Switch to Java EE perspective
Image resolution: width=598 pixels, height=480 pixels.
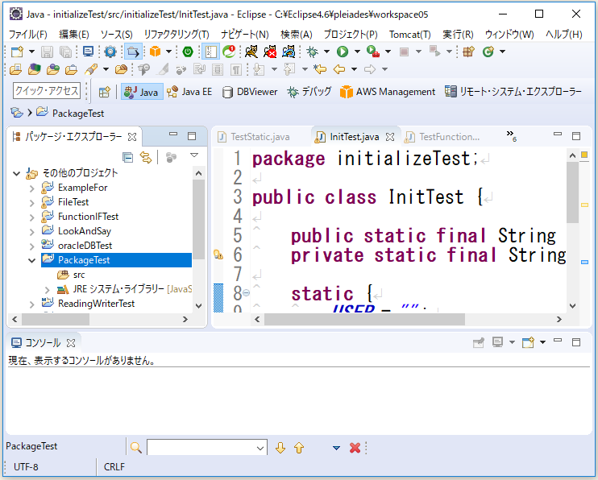[x=189, y=92]
